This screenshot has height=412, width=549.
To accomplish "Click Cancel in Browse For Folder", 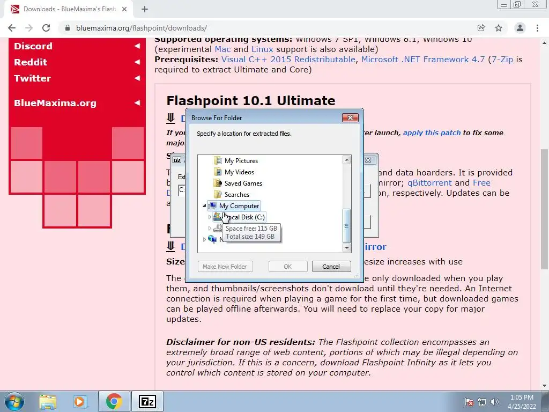I will pyautogui.click(x=331, y=267).
